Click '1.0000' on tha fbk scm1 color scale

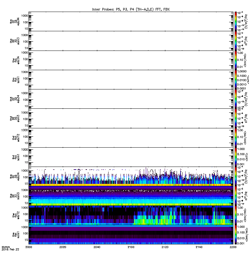click(242, 71)
